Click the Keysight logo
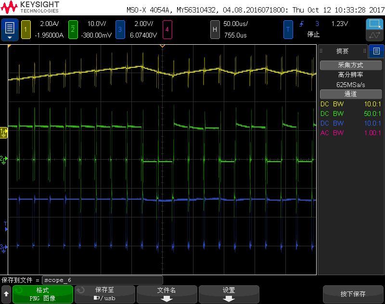Viewport: 385px width, 304px height. pos(30,7)
